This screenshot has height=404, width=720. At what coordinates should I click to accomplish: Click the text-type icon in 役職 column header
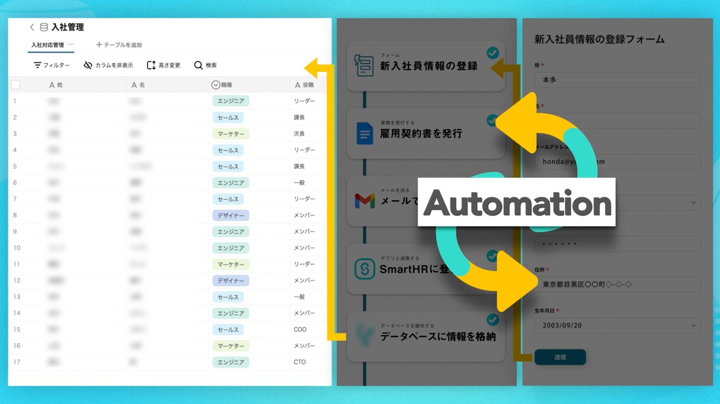point(297,85)
